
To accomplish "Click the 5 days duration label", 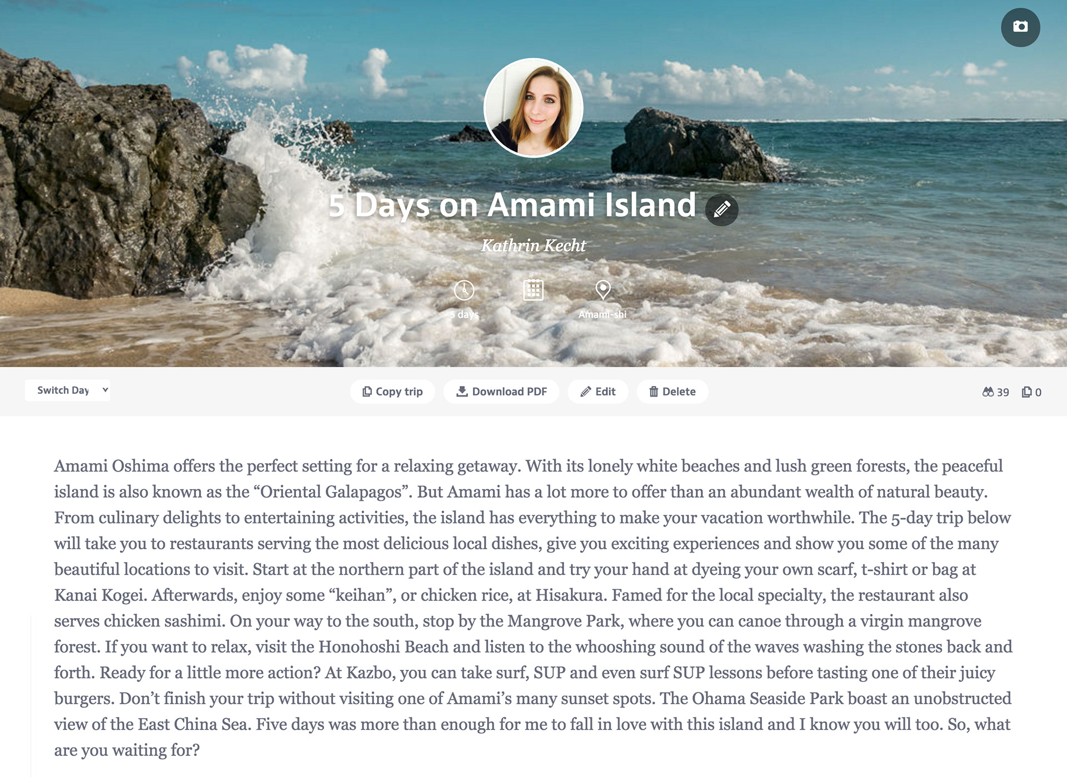I will 464,314.
